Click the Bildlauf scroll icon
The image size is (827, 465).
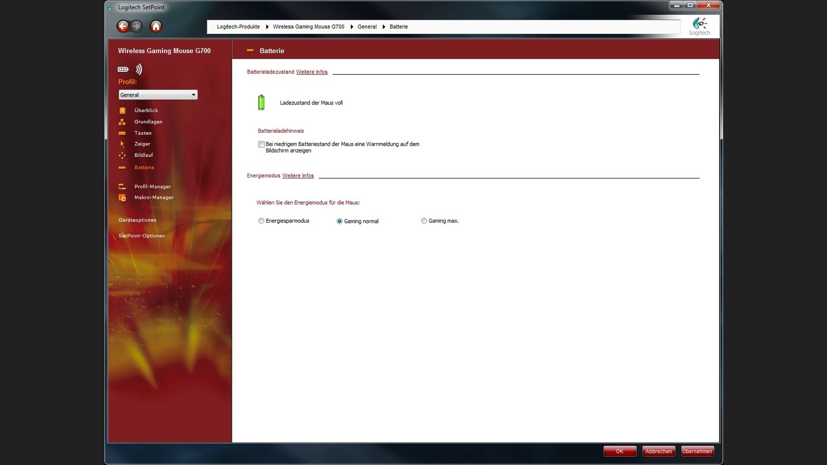[x=122, y=156]
